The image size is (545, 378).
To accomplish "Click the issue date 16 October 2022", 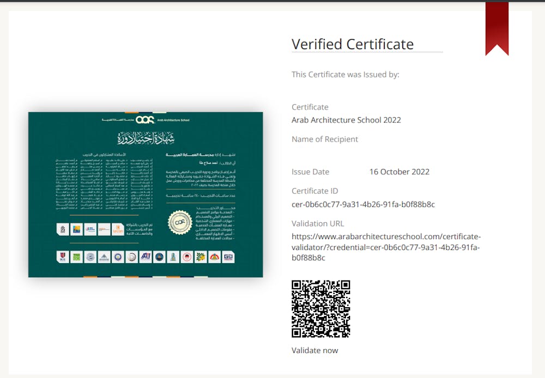I will click(399, 172).
